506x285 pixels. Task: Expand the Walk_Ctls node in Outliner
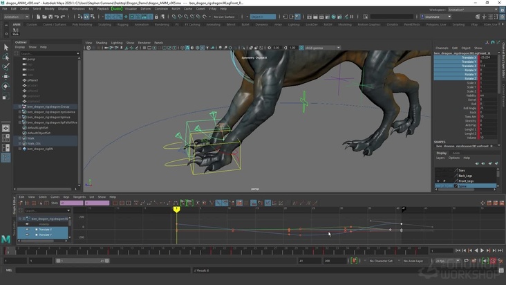coord(19,143)
